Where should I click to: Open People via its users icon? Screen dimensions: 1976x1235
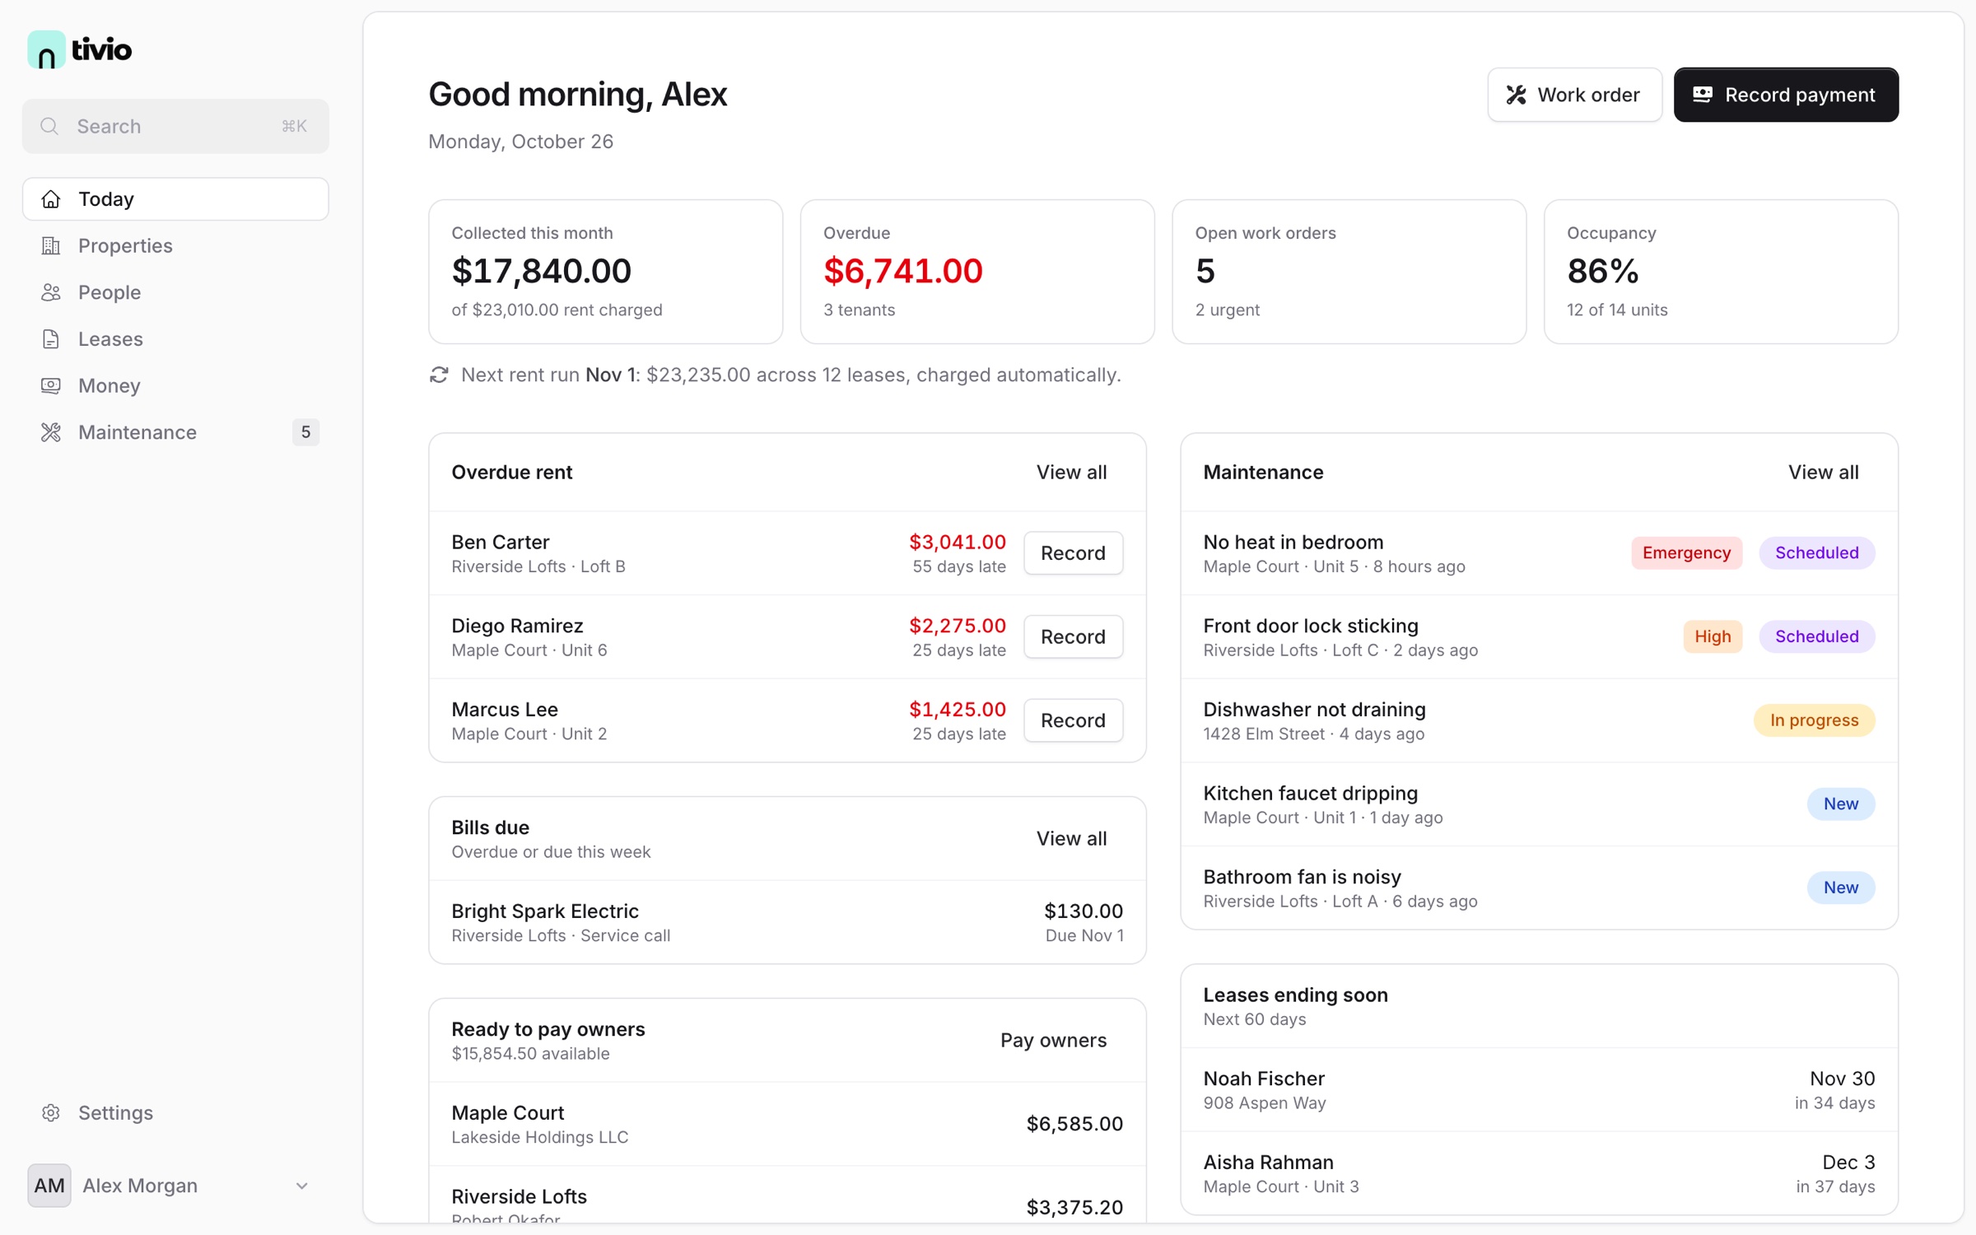tap(51, 292)
